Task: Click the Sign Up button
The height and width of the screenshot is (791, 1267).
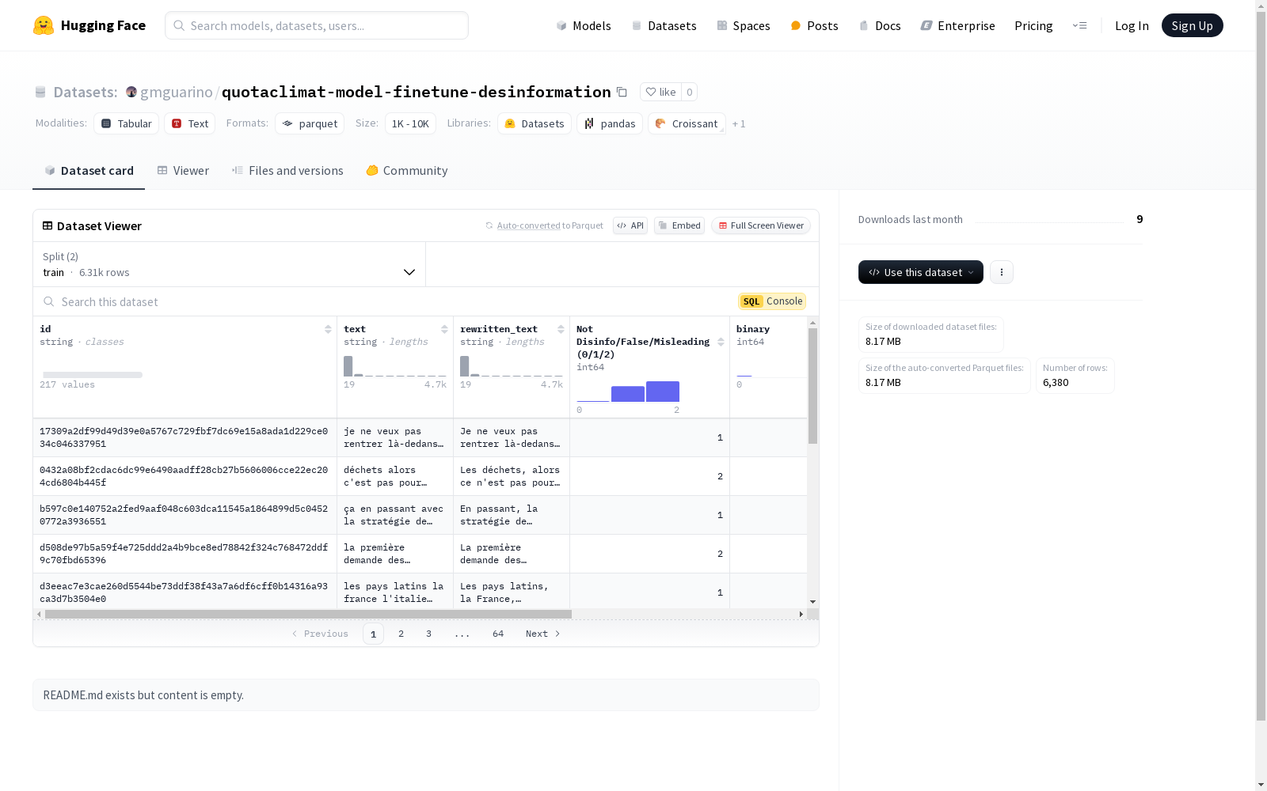Action: 1192,25
